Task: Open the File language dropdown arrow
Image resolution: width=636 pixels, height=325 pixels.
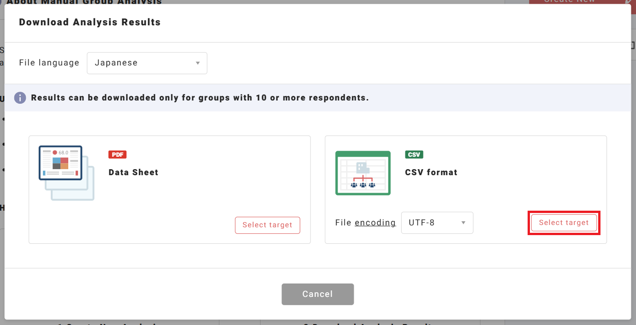Action: [197, 63]
